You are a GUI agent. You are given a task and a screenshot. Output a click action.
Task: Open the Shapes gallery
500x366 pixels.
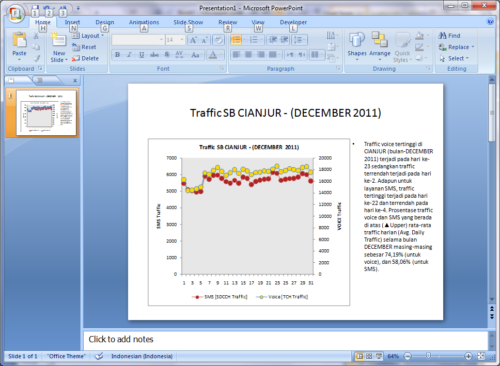[x=357, y=46]
